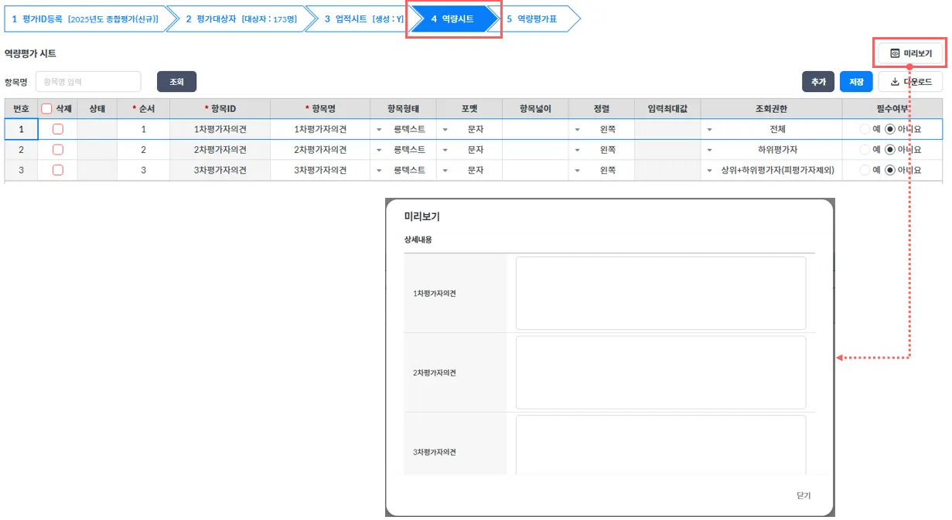Go to step 2 평가대상자
The height and width of the screenshot is (520, 952).
241,19
